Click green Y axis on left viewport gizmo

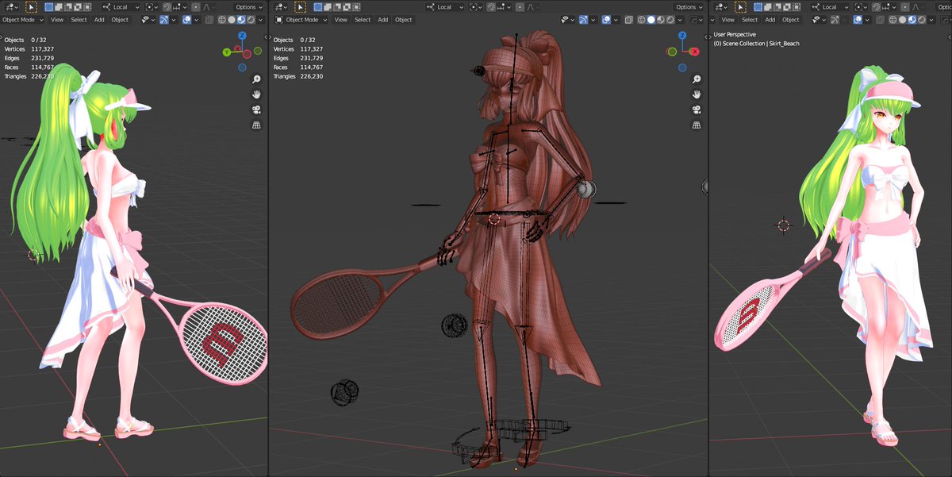(227, 52)
